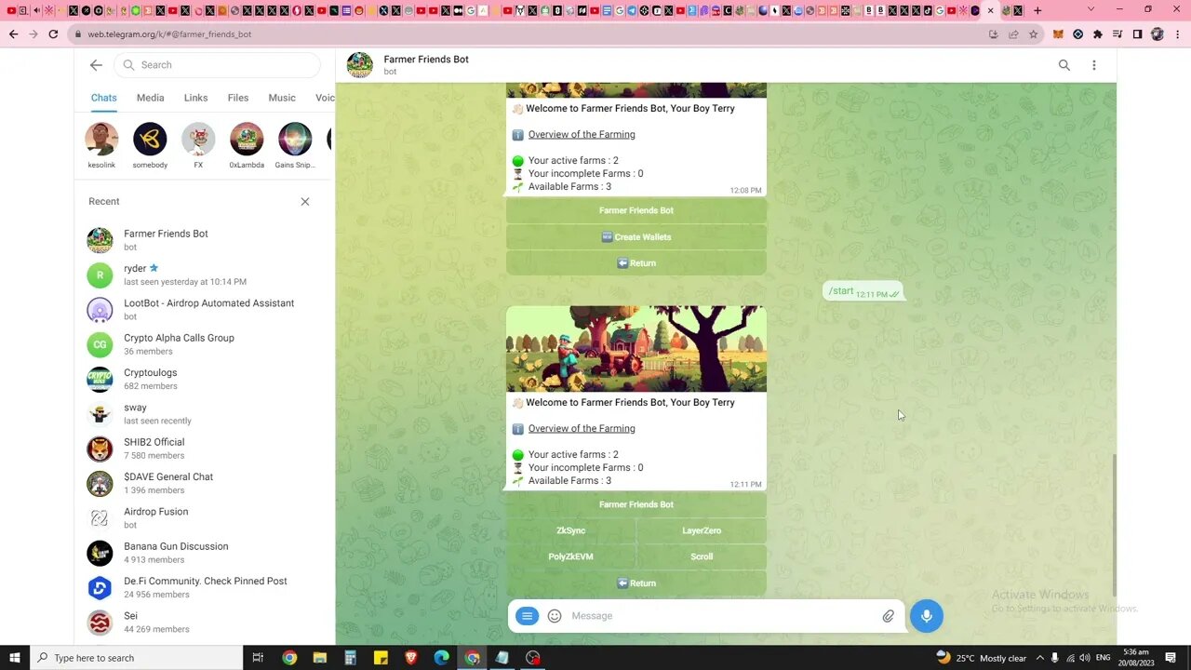Open farm image in the 12:11 message
The height and width of the screenshot is (670, 1191).
(x=636, y=349)
